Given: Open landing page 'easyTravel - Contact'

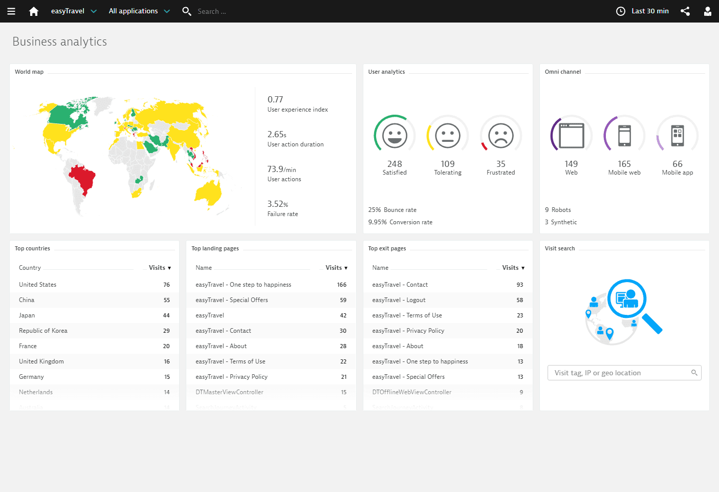Looking at the screenshot, I should click(223, 331).
